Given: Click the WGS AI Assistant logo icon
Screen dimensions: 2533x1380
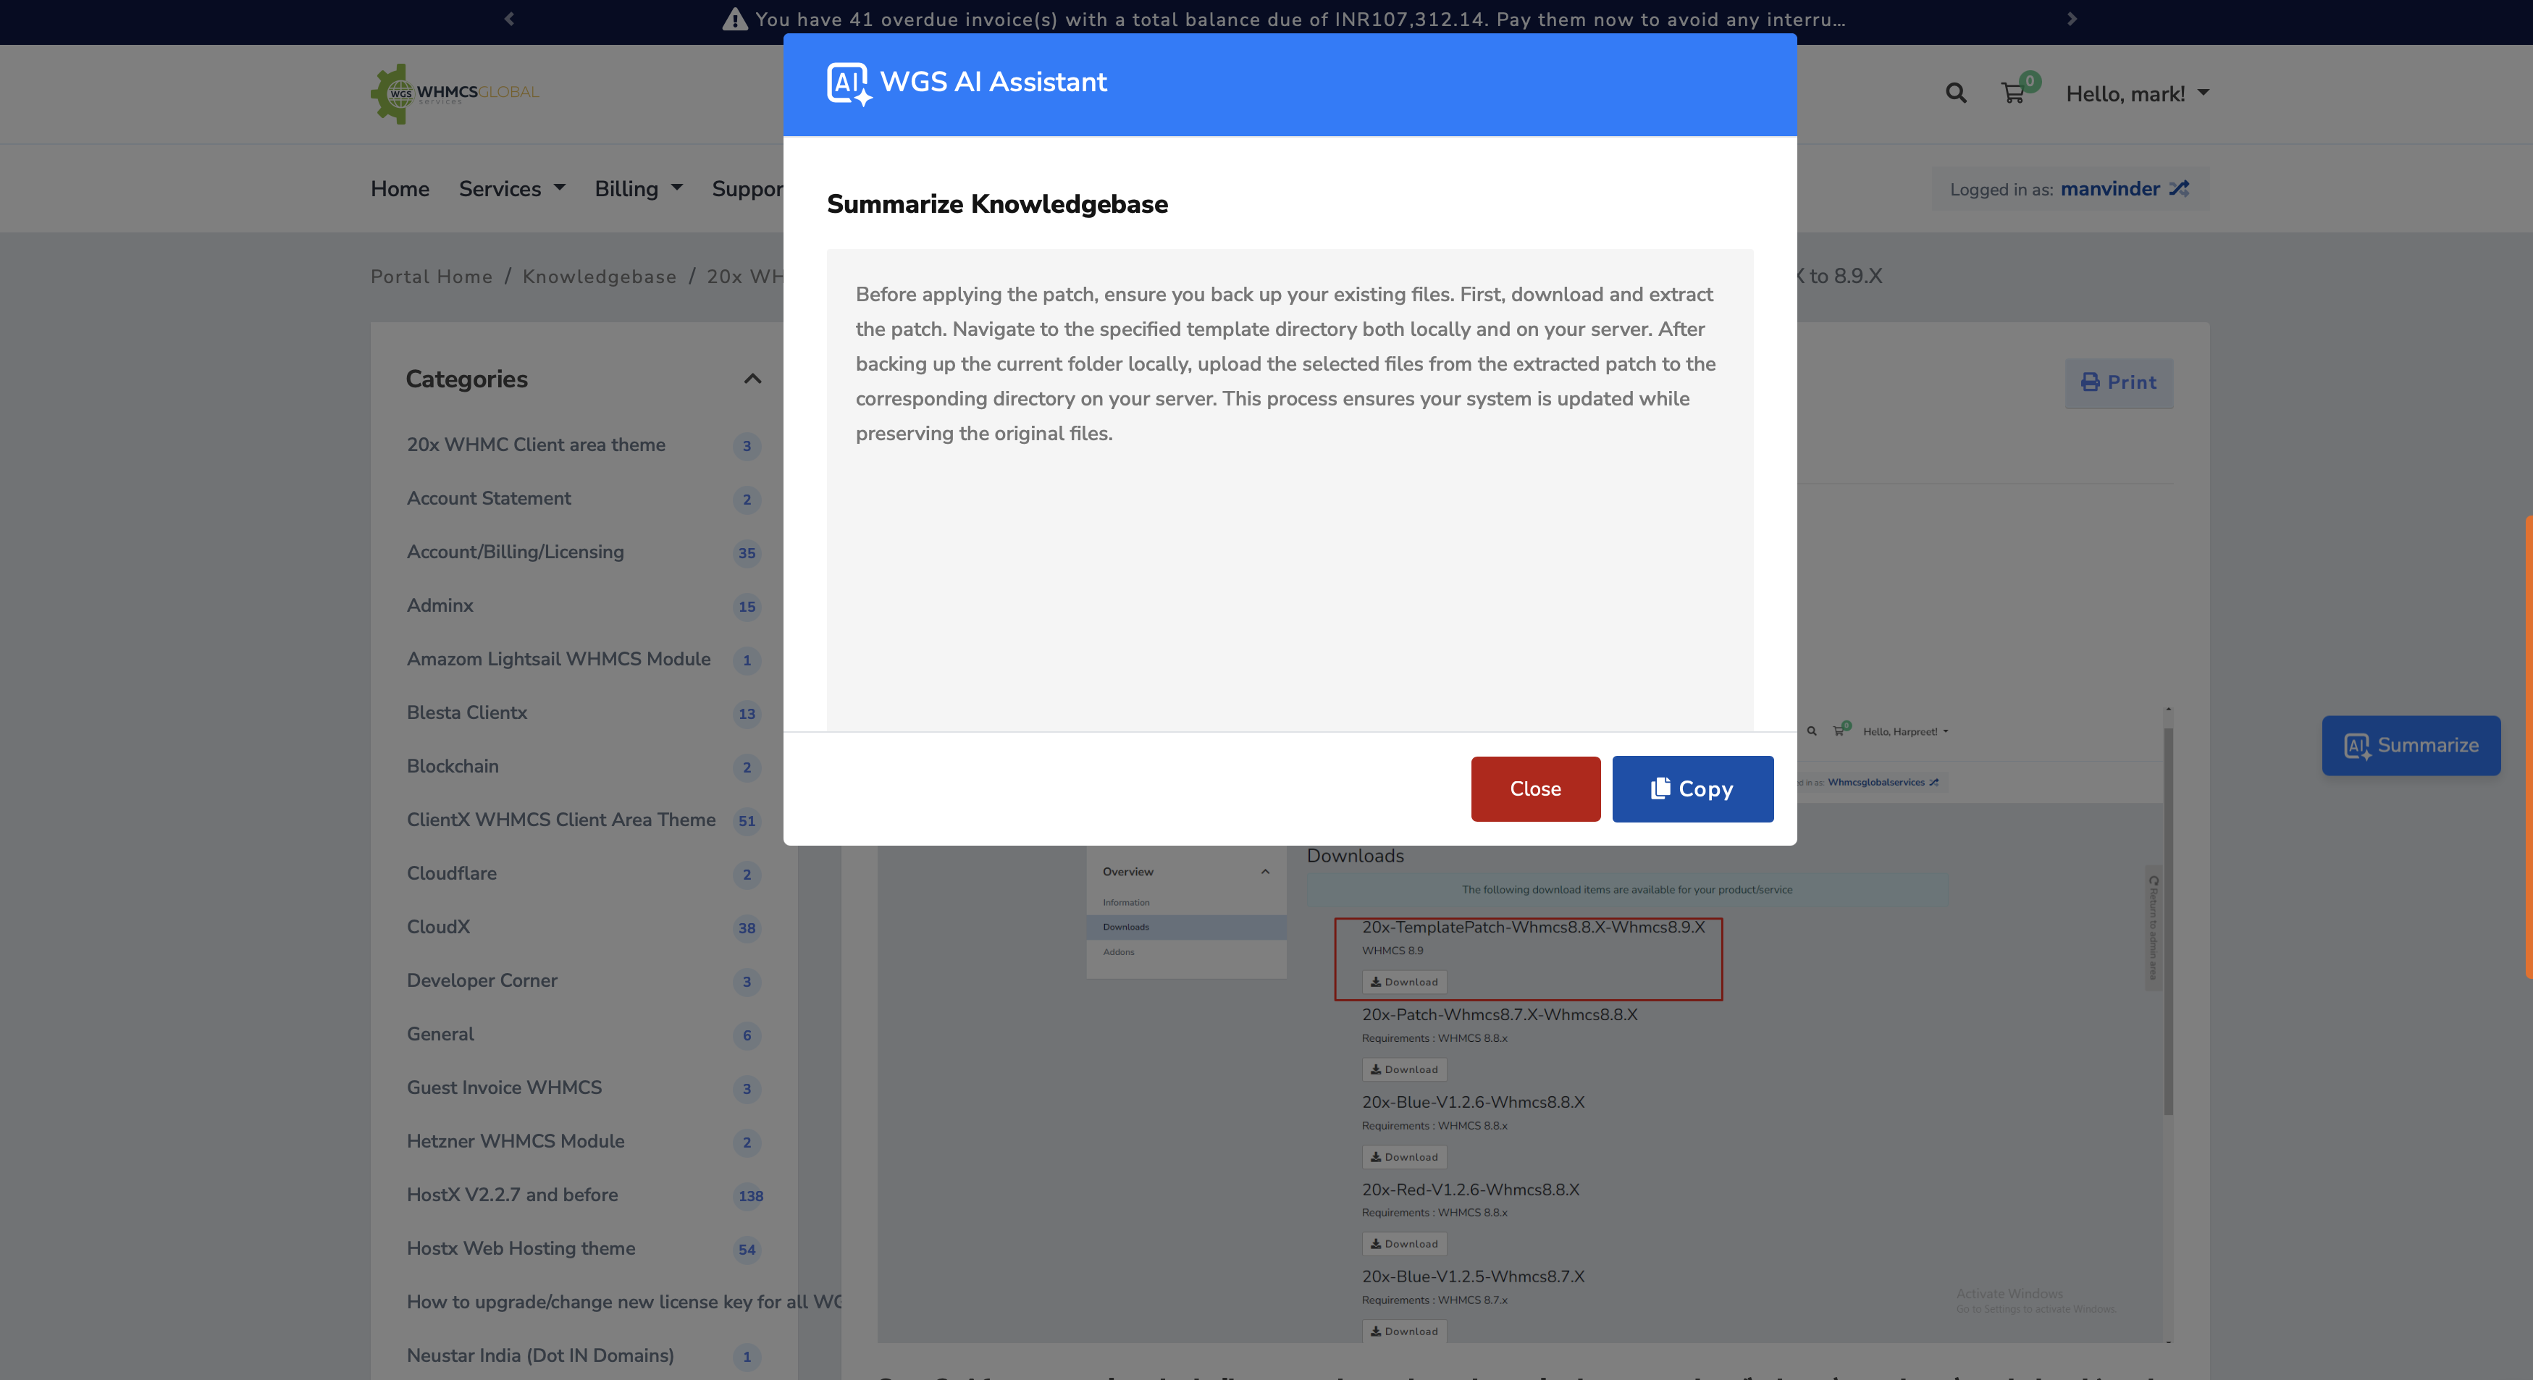Looking at the screenshot, I should (849, 83).
